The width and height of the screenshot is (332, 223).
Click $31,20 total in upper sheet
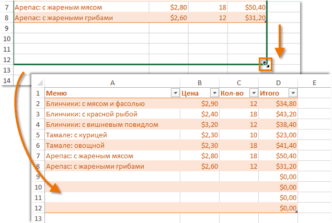247,18
